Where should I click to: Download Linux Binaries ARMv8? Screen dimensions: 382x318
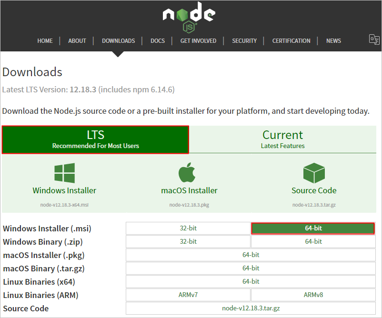click(x=313, y=295)
